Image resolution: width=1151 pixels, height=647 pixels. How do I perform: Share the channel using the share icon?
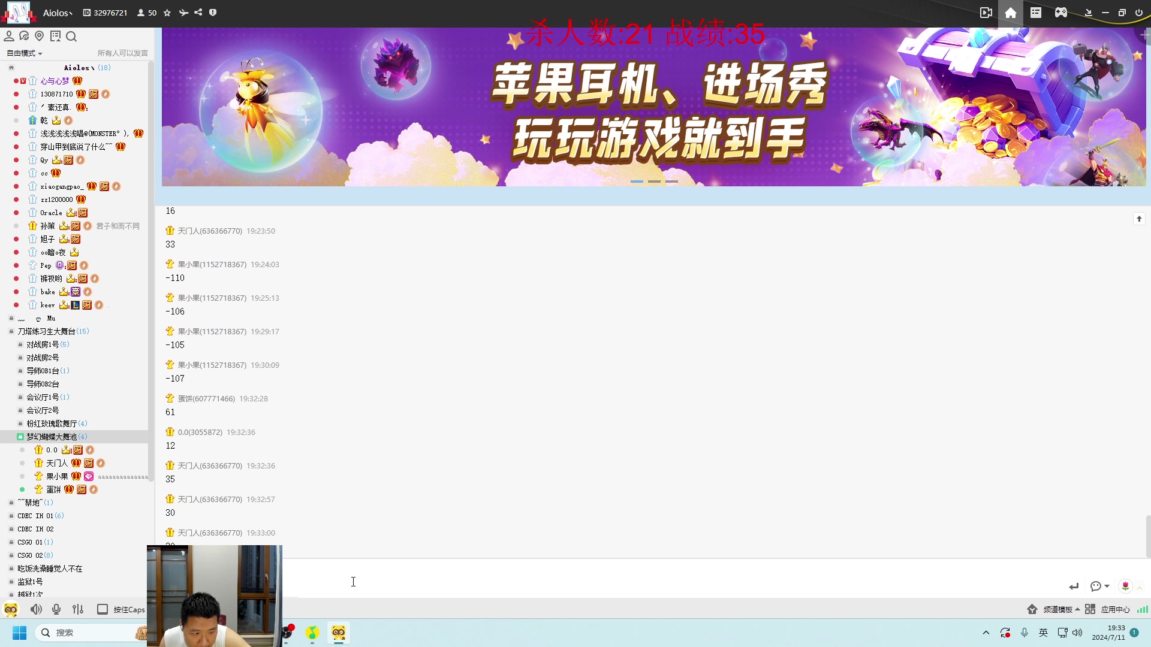click(198, 13)
